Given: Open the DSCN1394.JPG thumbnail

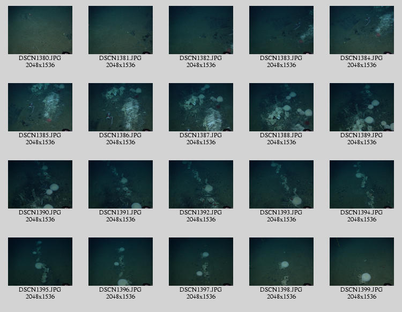Looking at the screenshot, I should [362, 184].
